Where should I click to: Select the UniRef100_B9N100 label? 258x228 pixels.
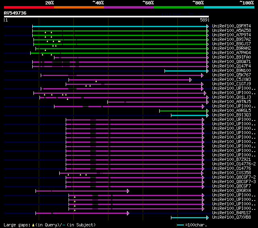coord(231,71)
